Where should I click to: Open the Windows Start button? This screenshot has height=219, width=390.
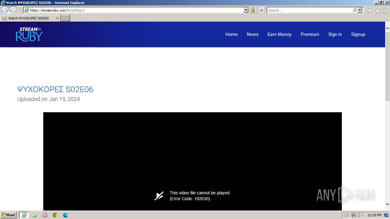tap(9, 215)
